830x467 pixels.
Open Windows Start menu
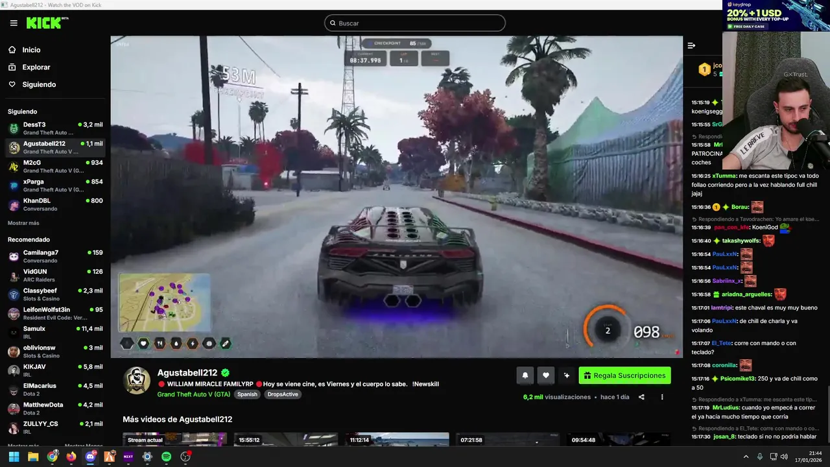(14, 457)
